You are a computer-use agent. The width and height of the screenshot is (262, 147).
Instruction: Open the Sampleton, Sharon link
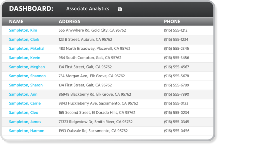click(x=26, y=85)
